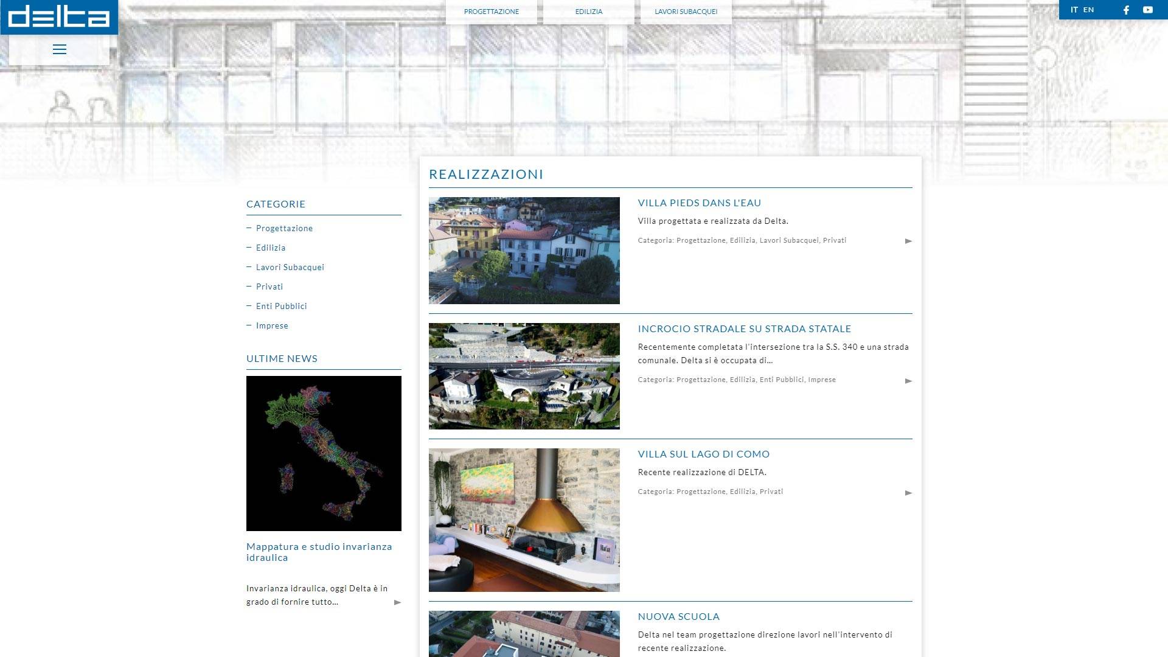
Task: Open the Facebook page icon
Action: tap(1126, 10)
